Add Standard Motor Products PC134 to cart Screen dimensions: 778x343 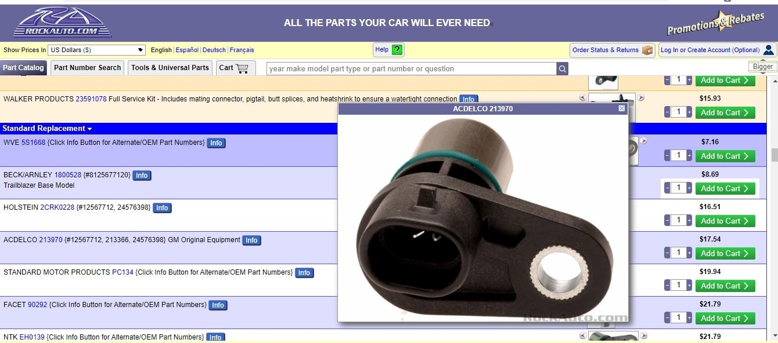[725, 286]
